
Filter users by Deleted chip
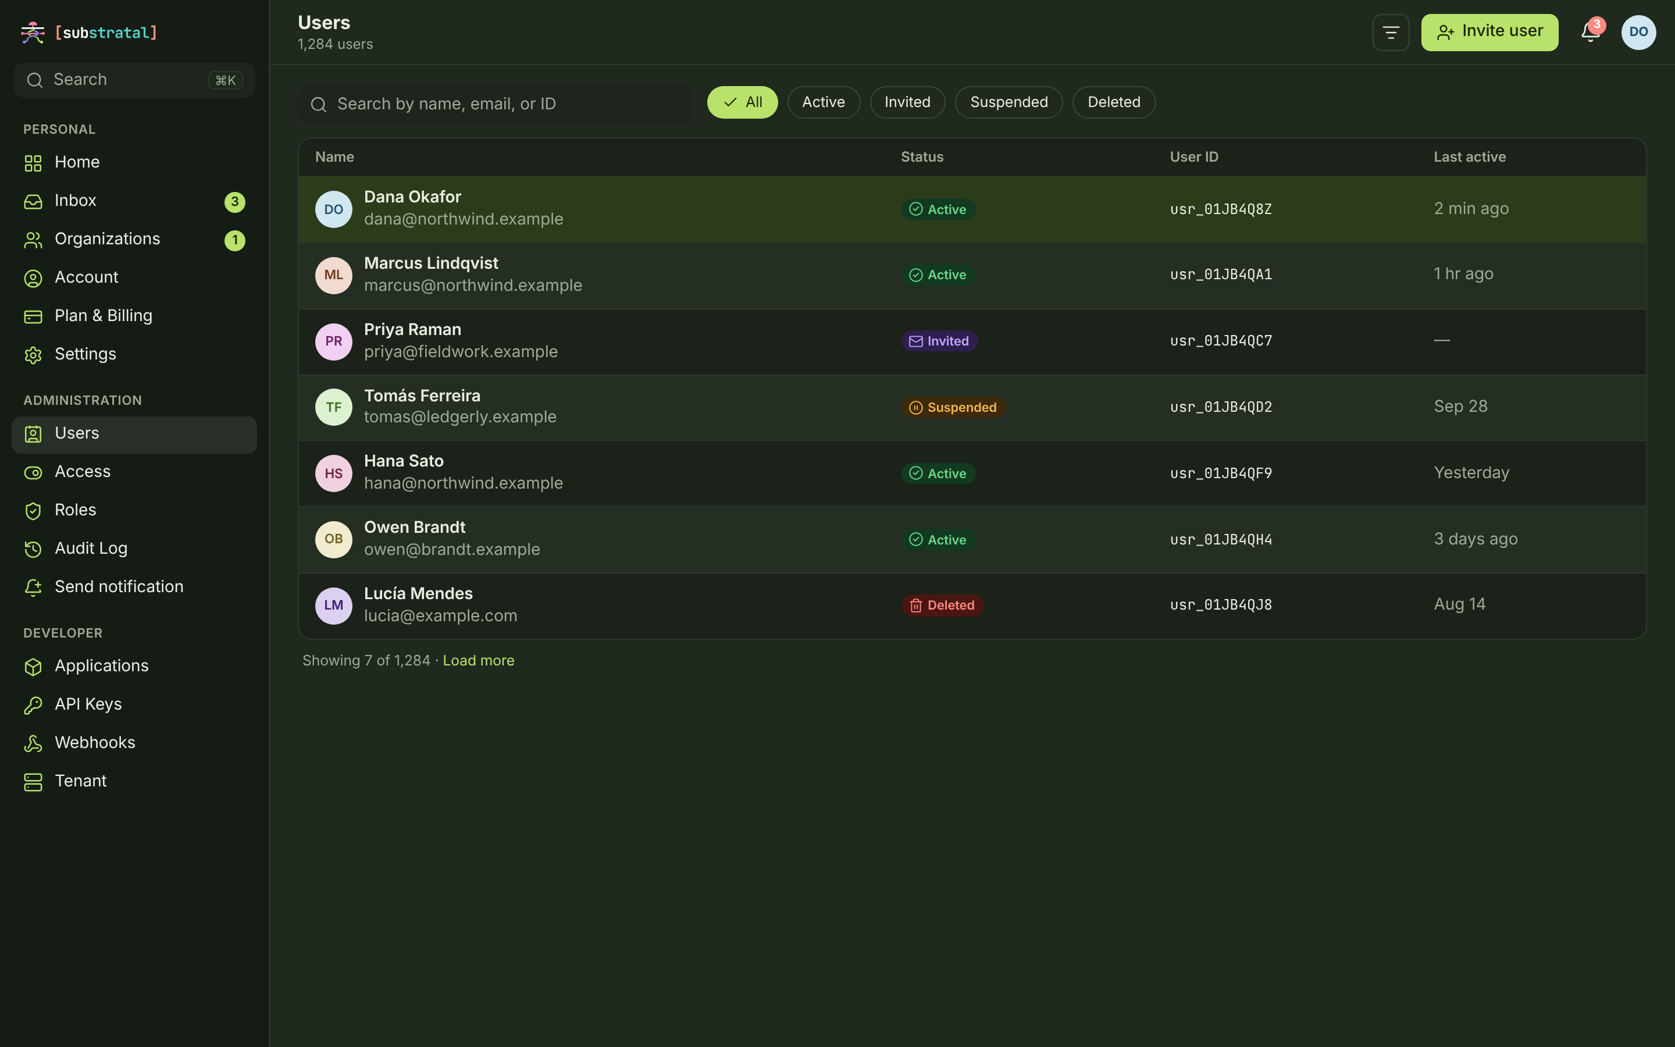(x=1113, y=102)
